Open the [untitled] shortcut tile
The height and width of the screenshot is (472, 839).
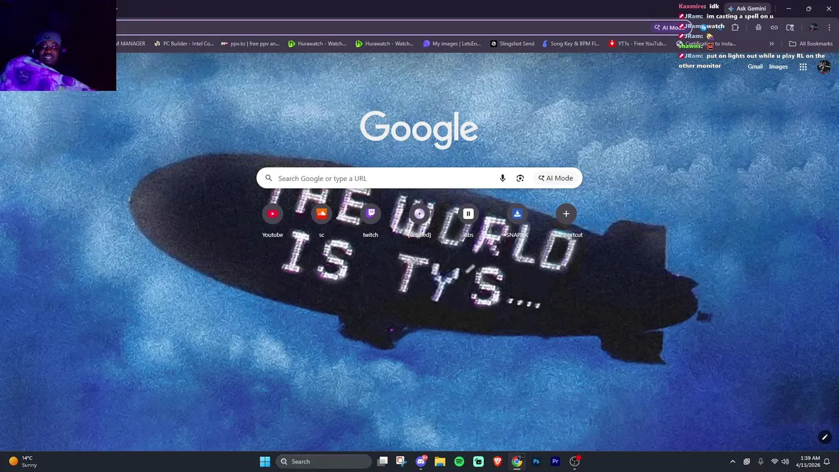tap(419, 222)
